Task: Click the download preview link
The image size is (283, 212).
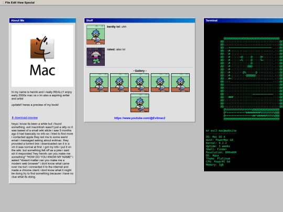Action: tap(25, 118)
